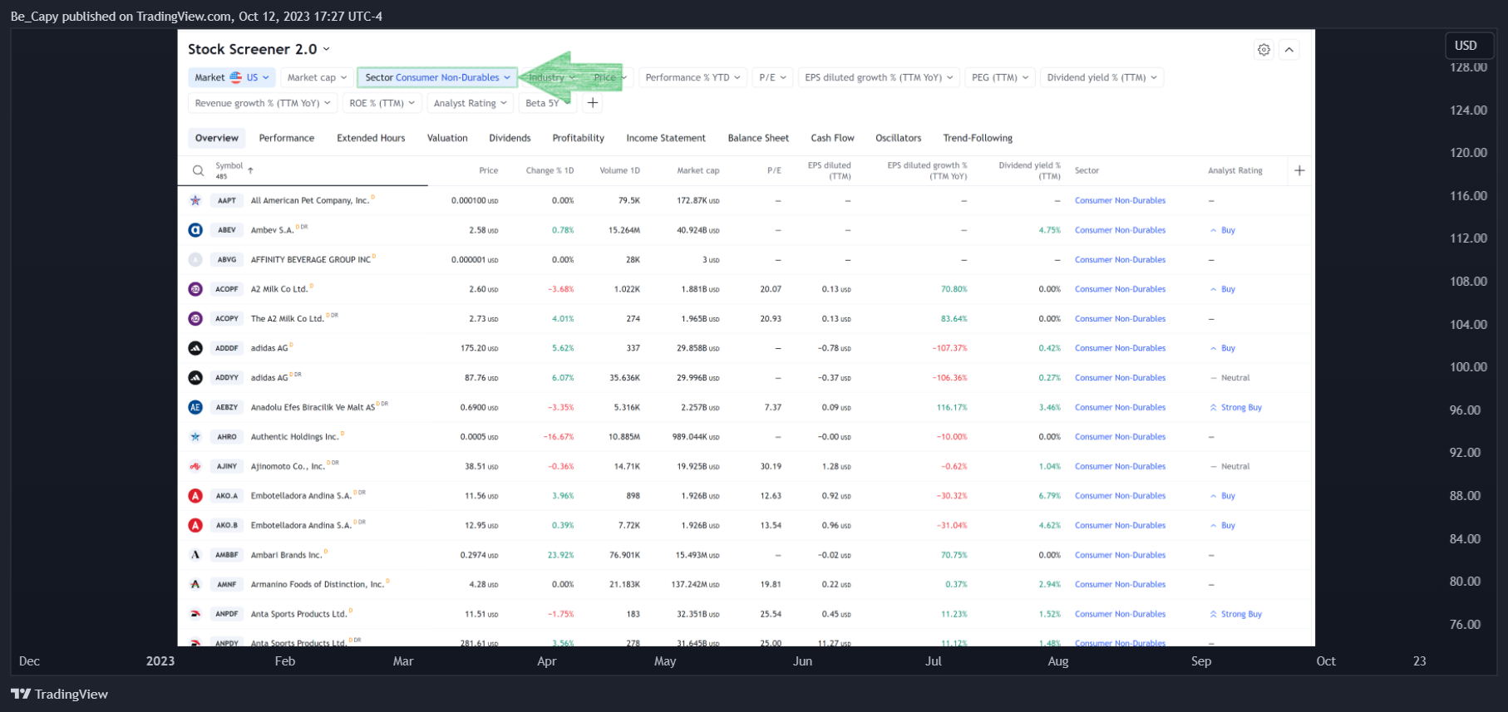
Task: Open the Revenue growth % (TTM YoY) filter
Action: pyautogui.click(x=263, y=103)
